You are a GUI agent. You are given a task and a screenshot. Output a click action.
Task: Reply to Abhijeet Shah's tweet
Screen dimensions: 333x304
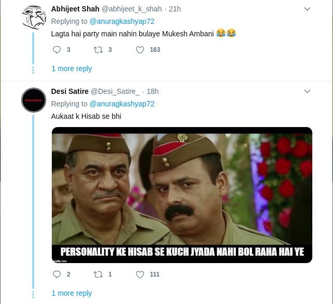[57, 50]
